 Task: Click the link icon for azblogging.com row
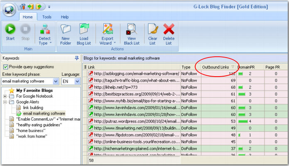point(91,74)
